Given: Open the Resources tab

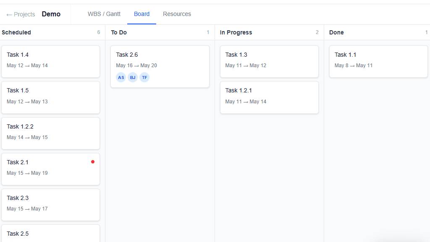Looking at the screenshot, I should (x=177, y=14).
